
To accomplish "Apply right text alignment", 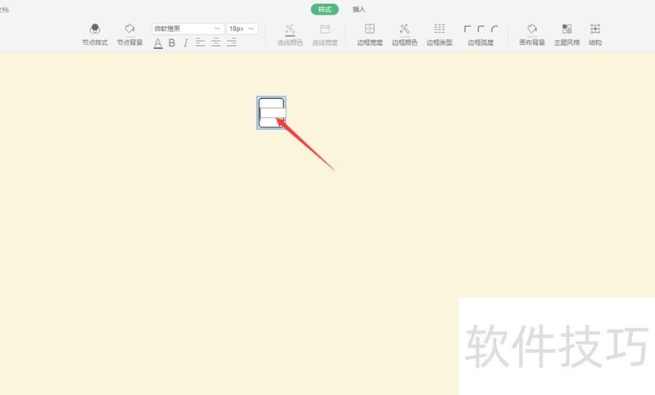I will 232,43.
